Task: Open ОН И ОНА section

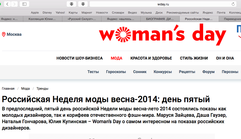Action: pyautogui.click(x=225, y=58)
